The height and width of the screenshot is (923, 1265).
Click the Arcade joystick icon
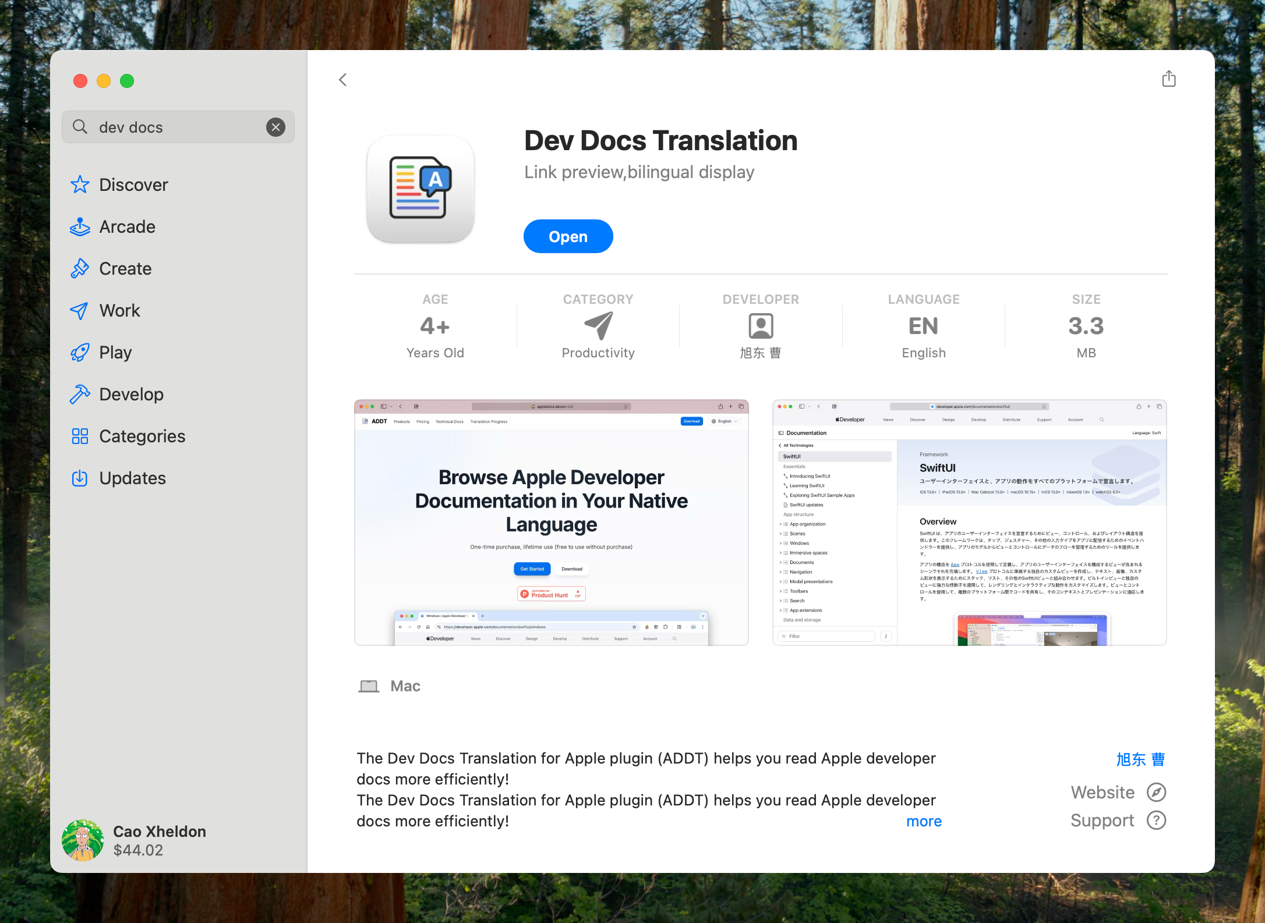tap(80, 226)
